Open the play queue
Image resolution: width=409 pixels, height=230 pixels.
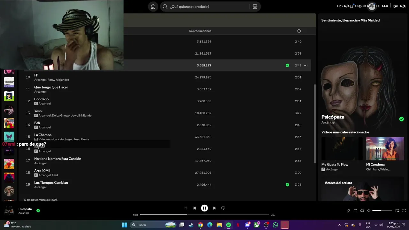tap(355, 211)
